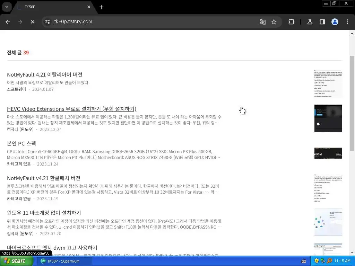Click 카테고리 없음 label dated 2023.11.19
The height and width of the screenshot is (266, 355).
(19, 198)
